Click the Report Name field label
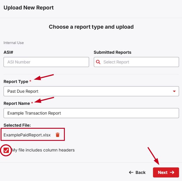The height and width of the screenshot is (181, 182). click(17, 103)
